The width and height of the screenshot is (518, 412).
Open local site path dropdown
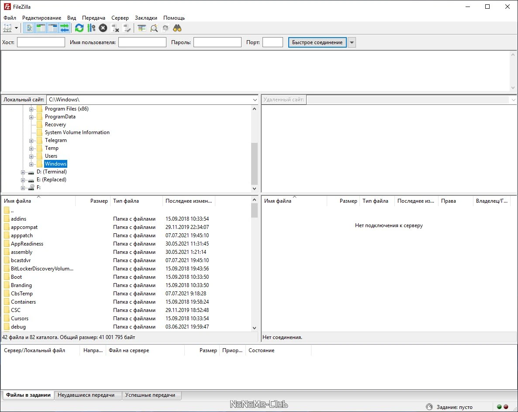(x=255, y=100)
